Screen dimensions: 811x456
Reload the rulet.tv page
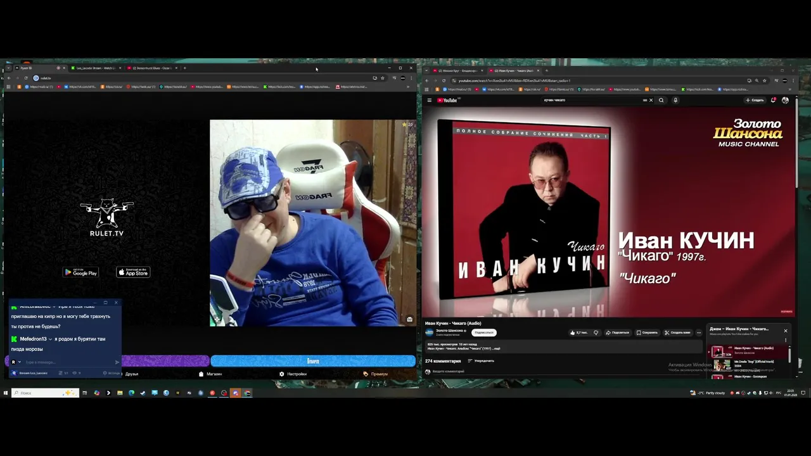(25, 78)
